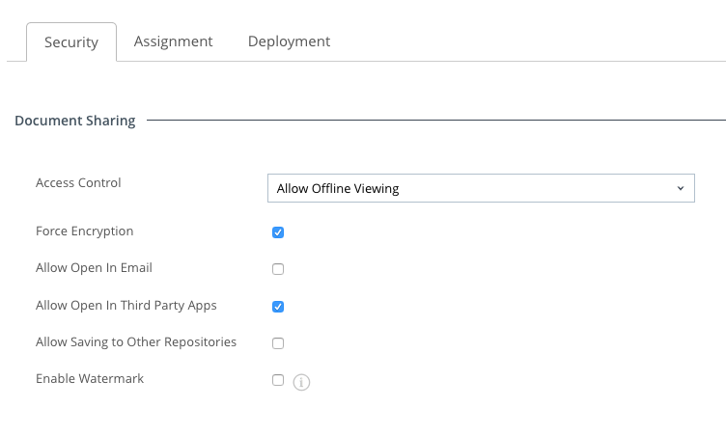Open the Security tab

click(x=71, y=42)
